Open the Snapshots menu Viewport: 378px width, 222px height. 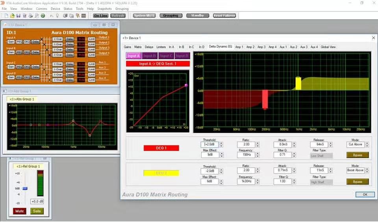[104, 9]
